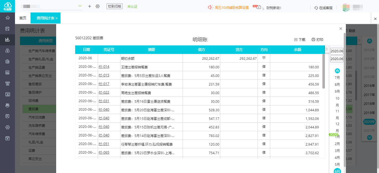Image resolution: width=379 pixels, height=173 pixels.
Task: Open the document edit sidebar icon
Action: tap(7, 116)
